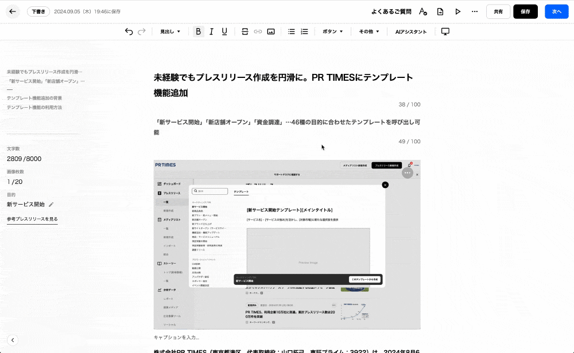This screenshot has height=353, width=574.
Task: Apply bulleted list formatting
Action: coord(292,32)
